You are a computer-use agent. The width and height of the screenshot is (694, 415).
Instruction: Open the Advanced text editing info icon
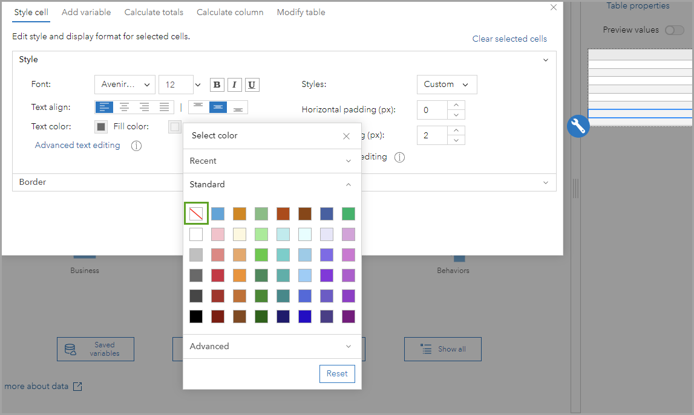click(136, 146)
